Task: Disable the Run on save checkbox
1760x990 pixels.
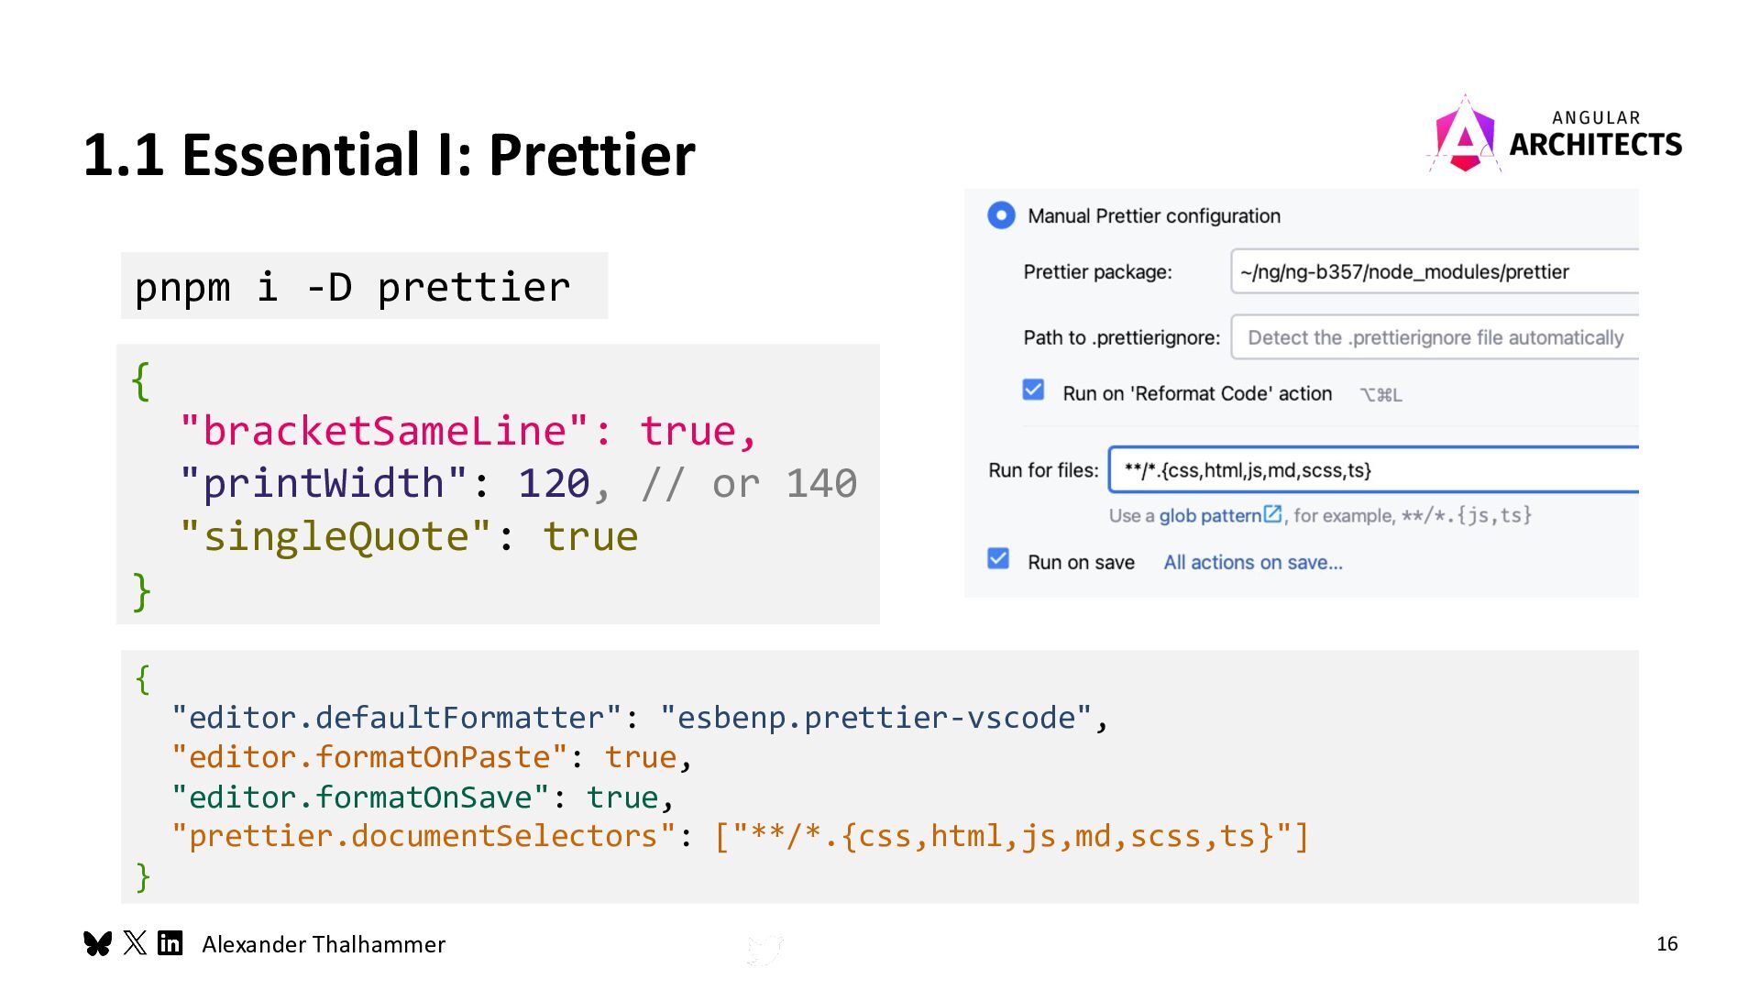Action: click(998, 559)
